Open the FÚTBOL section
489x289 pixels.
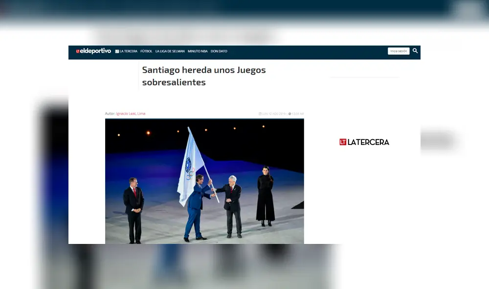[146, 51]
